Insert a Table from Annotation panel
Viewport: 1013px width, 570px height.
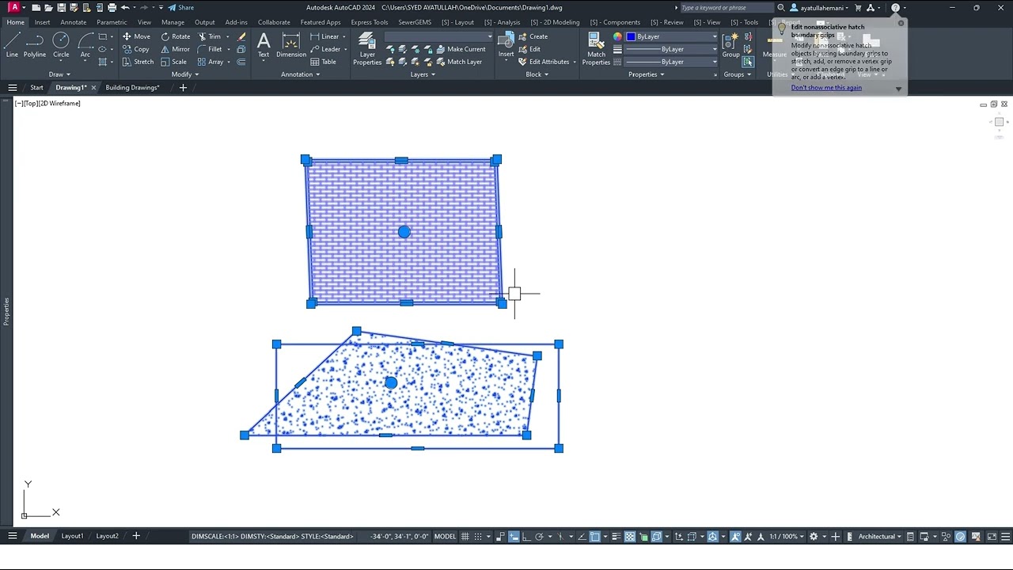(324, 62)
